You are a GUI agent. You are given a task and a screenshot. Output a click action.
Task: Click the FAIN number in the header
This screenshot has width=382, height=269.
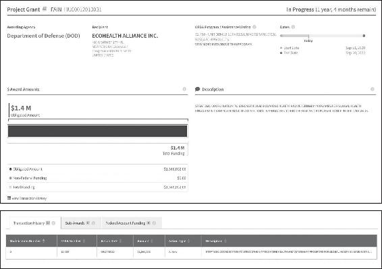click(83, 9)
